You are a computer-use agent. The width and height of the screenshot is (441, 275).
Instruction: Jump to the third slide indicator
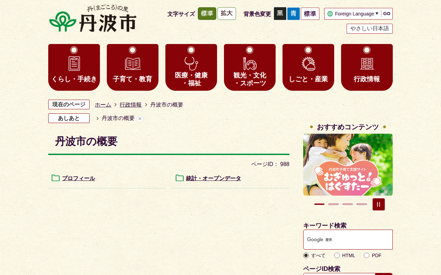pyautogui.click(x=348, y=204)
